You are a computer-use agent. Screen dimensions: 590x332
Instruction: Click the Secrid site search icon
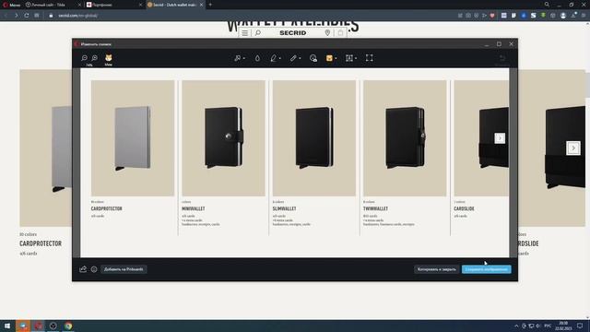pos(258,33)
